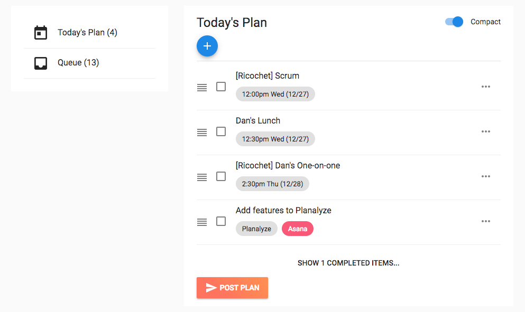Screen dimensions: 525x312
Task: Open the three-dot menu for Dan's Lunch
Action: coord(486,131)
